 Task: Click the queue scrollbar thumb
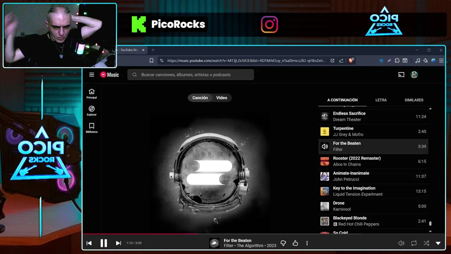[x=430, y=223]
